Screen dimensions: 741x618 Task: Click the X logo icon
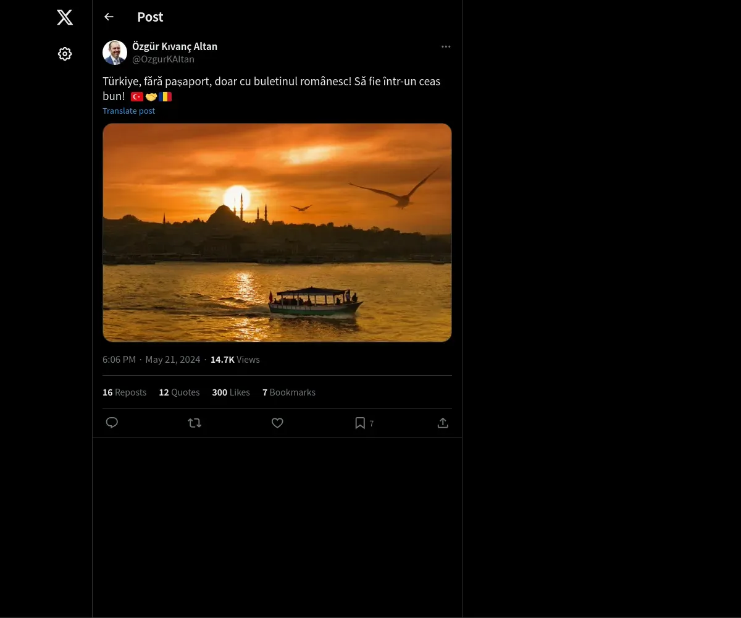[x=65, y=17]
